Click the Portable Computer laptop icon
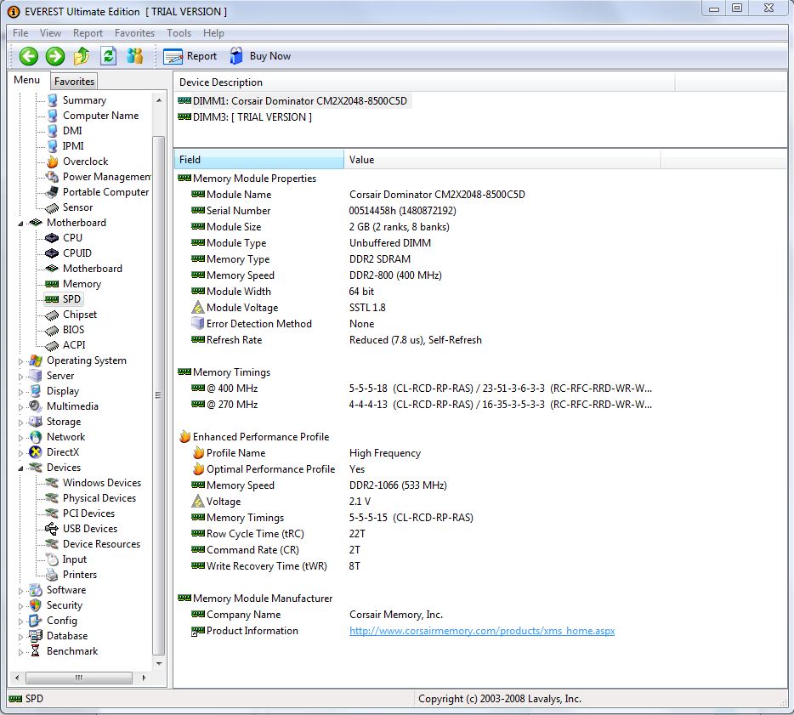Viewport: 794px width, 715px height. pyautogui.click(x=52, y=192)
